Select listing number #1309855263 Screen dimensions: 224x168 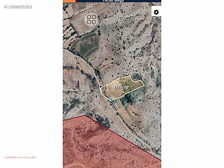coord(18,7)
